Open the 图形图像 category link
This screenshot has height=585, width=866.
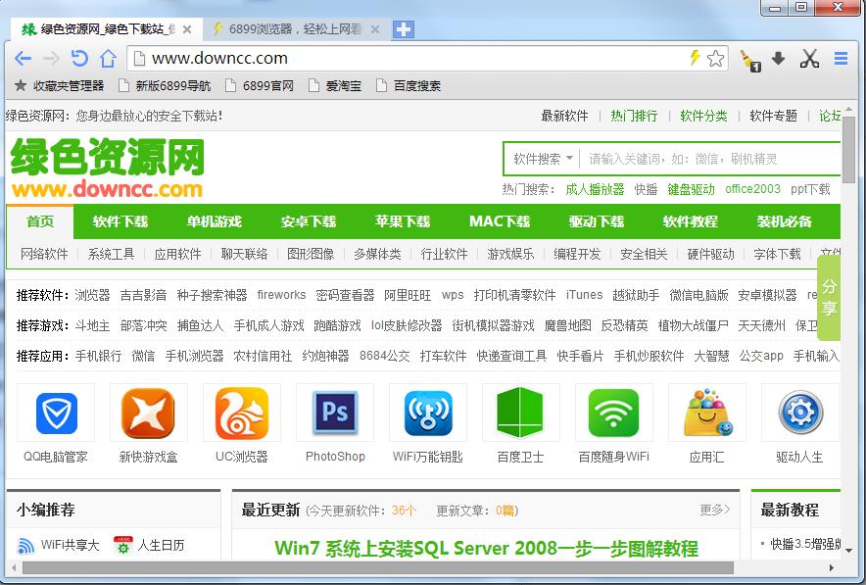point(311,254)
